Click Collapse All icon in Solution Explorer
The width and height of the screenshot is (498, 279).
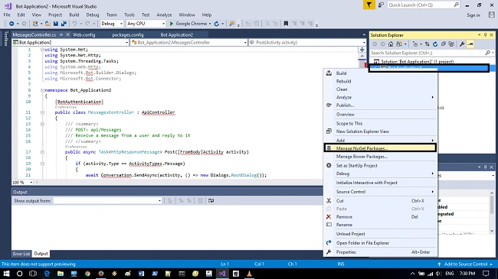(444, 44)
